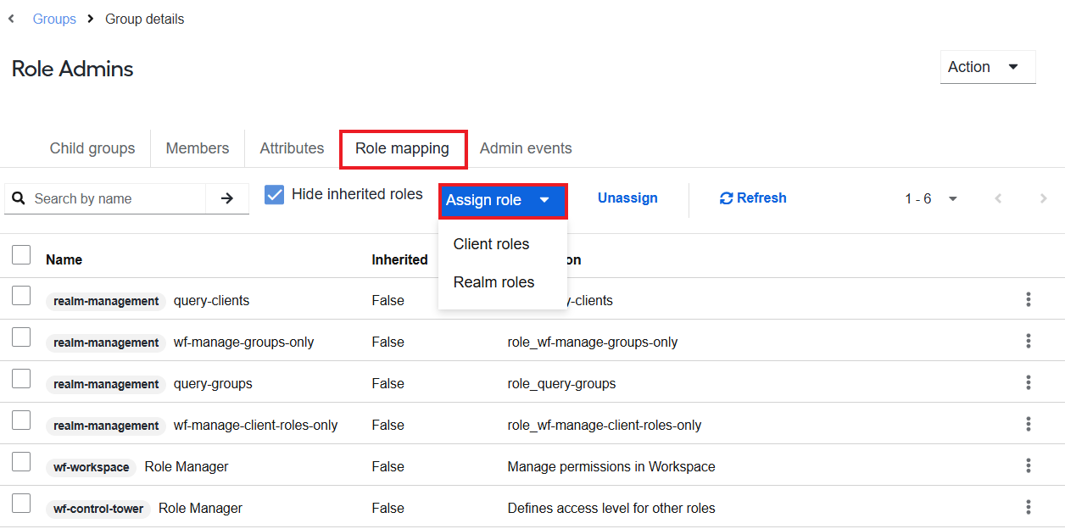Screen dimensions: 1065x529
Task: Click the realm-management badge on query-clients row
Action: (x=106, y=301)
